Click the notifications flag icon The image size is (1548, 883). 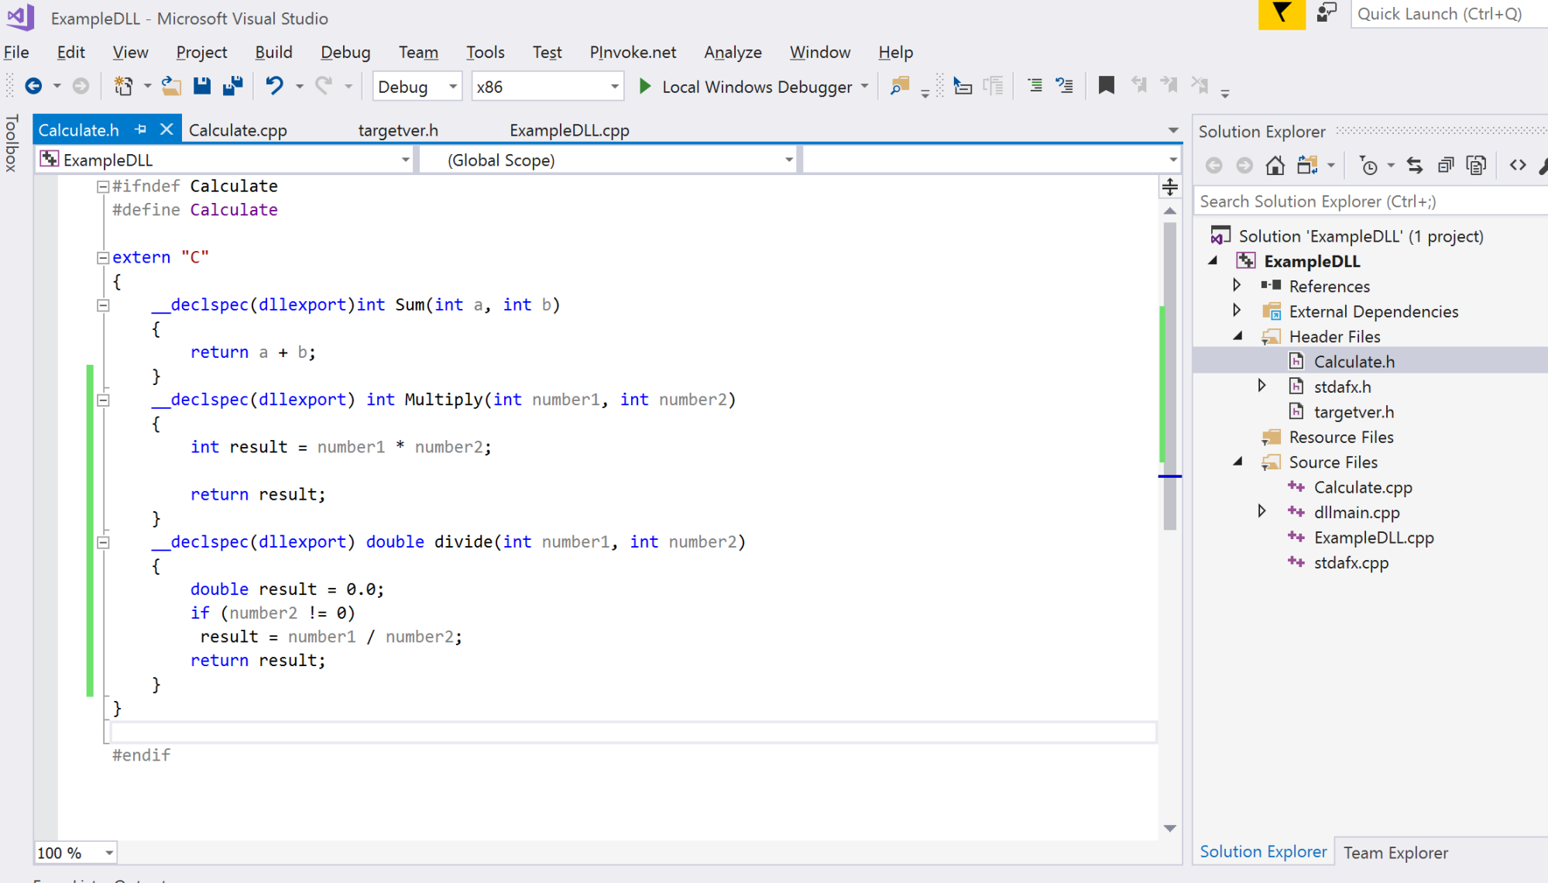click(x=1282, y=14)
